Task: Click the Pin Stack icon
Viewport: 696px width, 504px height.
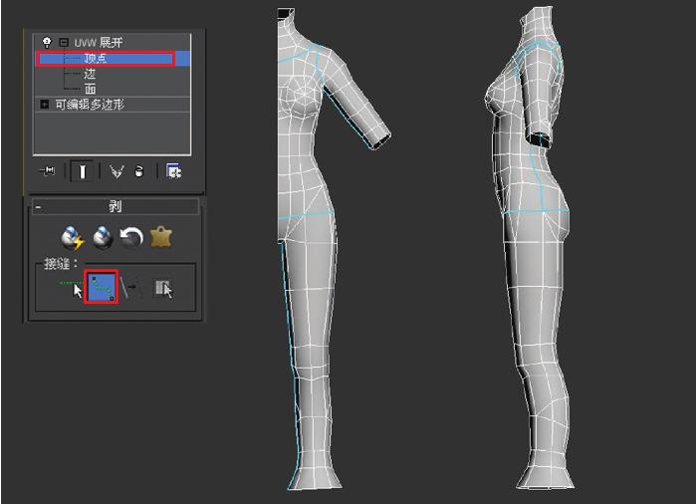Action: pyautogui.click(x=47, y=171)
